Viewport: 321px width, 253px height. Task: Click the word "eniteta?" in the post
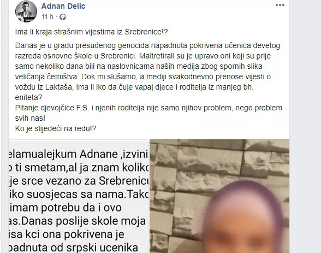(x=28, y=97)
